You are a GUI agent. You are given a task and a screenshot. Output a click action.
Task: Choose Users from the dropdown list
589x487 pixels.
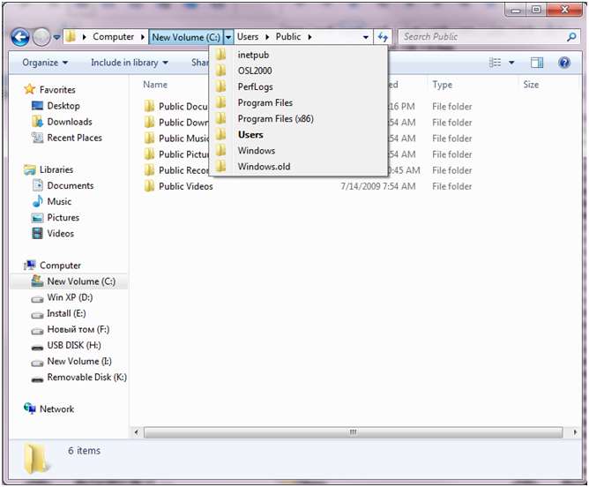click(x=298, y=134)
